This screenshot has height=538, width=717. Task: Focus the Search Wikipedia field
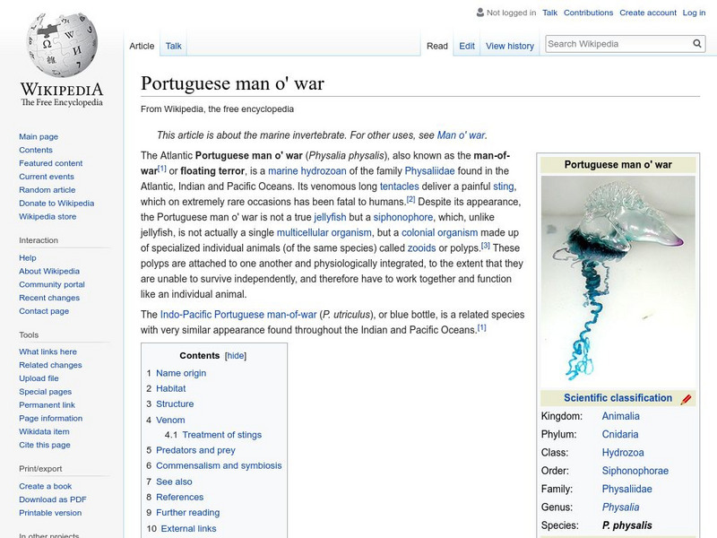[618, 44]
